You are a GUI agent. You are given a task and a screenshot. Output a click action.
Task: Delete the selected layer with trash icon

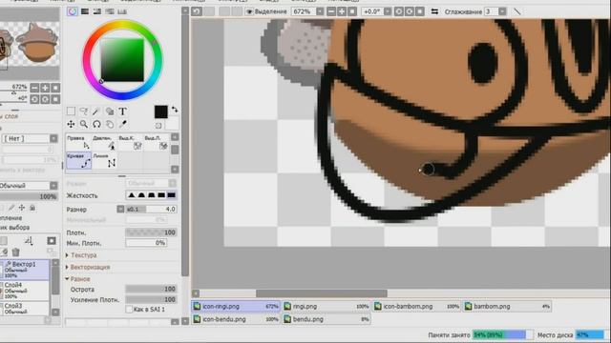tap(15, 252)
